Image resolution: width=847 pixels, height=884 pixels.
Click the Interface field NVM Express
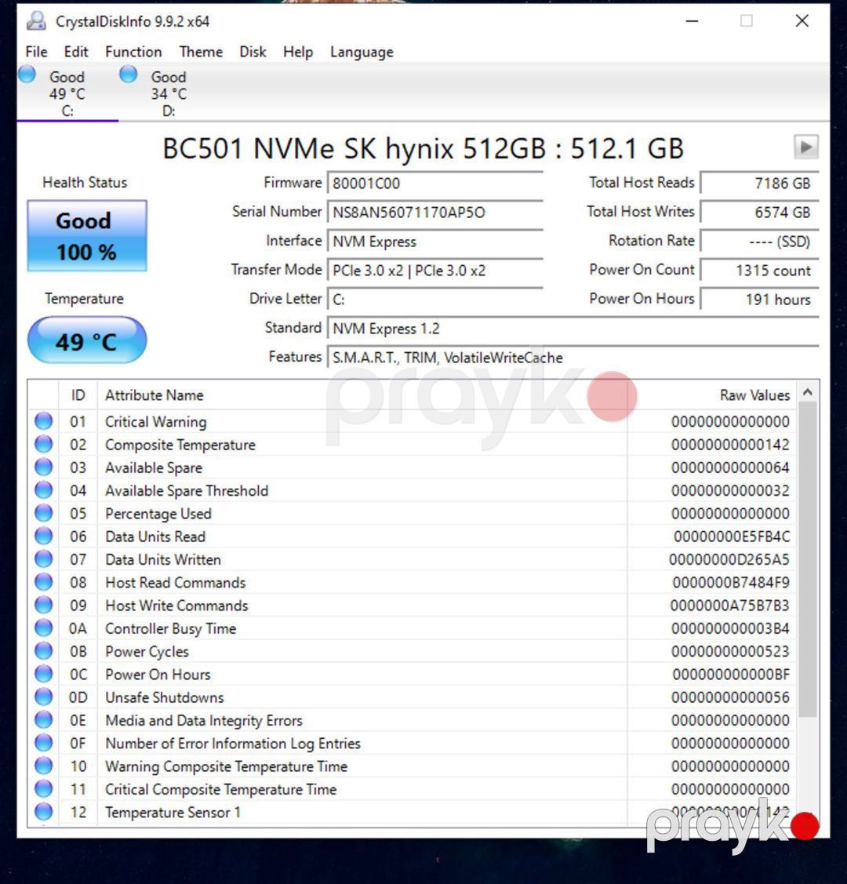pyautogui.click(x=435, y=242)
